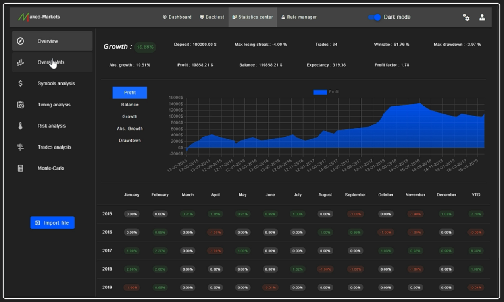Click the Import file button
Image resolution: width=504 pixels, height=302 pixels.
[x=52, y=223]
